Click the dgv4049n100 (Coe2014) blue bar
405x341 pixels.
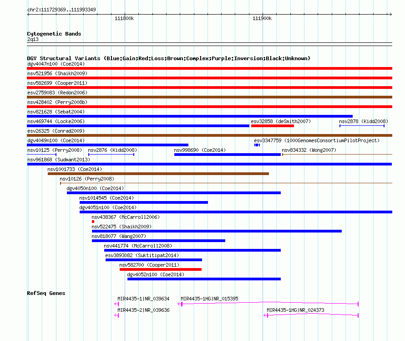pyautogui.click(x=108, y=145)
